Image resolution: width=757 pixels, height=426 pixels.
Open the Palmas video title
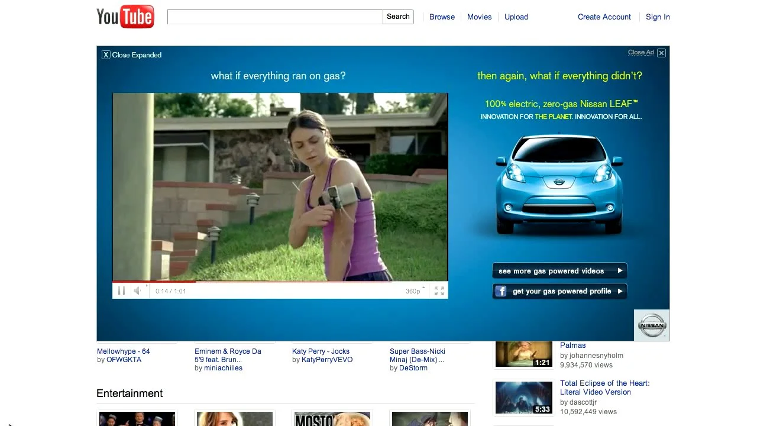click(x=572, y=346)
